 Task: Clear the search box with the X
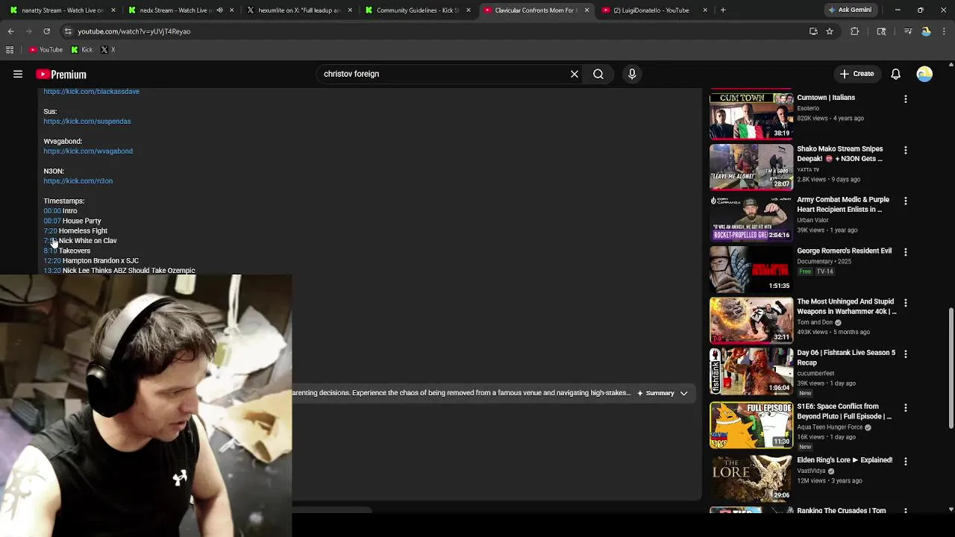coord(574,74)
